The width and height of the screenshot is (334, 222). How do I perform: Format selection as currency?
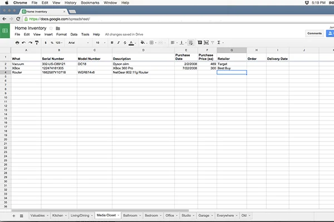coord(46,43)
